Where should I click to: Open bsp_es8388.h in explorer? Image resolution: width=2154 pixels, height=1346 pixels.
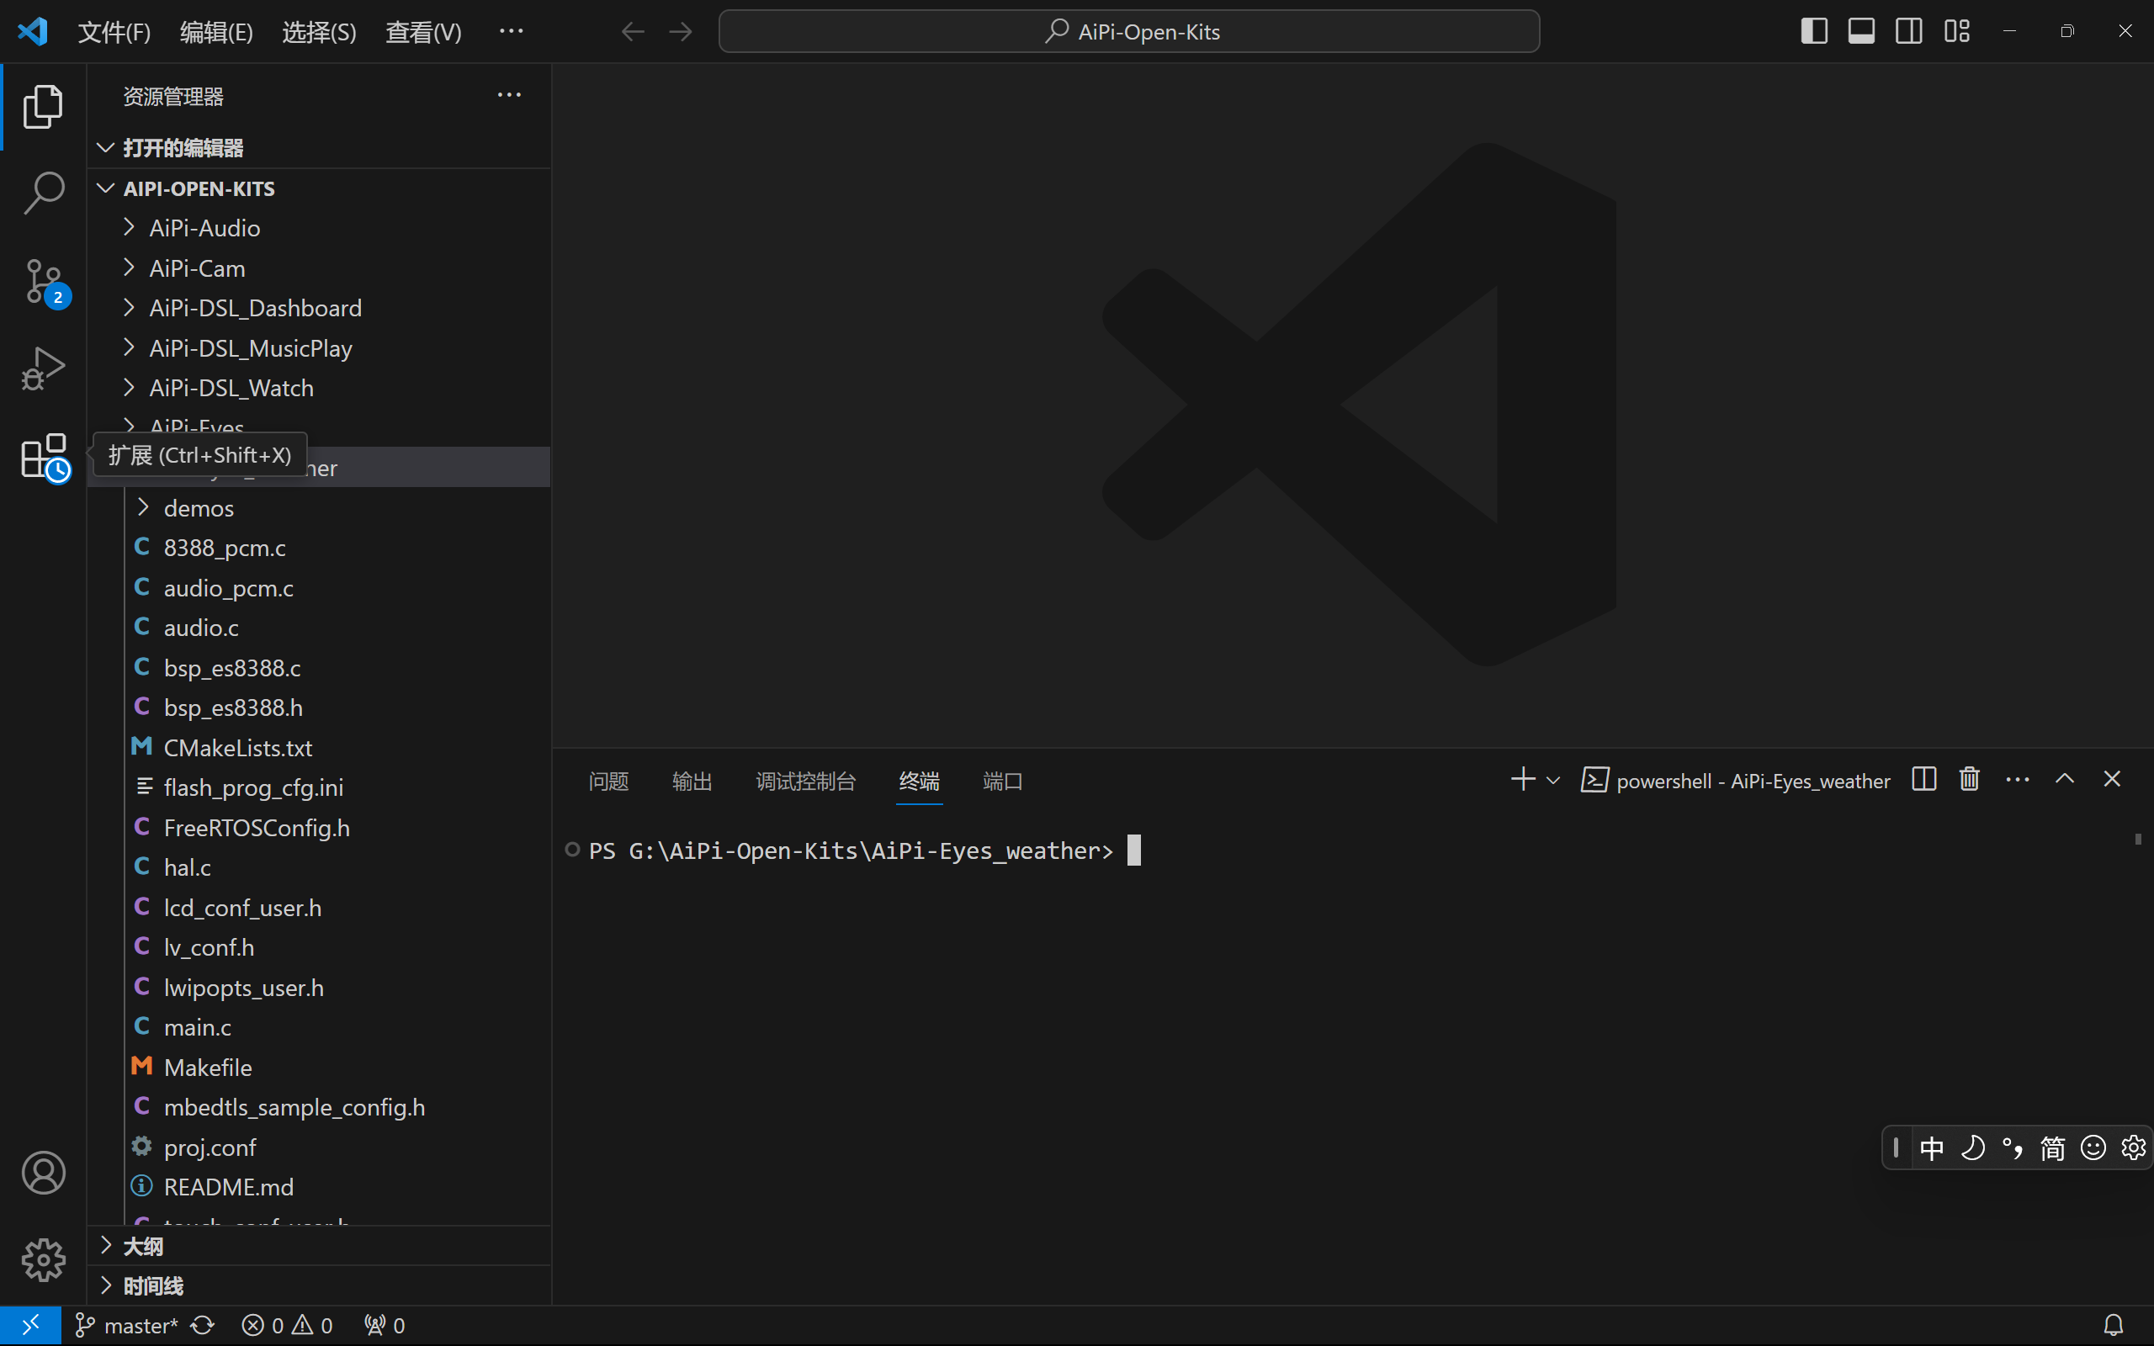click(321, 707)
